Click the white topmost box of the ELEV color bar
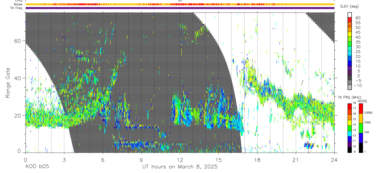This screenshot has width=376, height=173. [350, 15]
